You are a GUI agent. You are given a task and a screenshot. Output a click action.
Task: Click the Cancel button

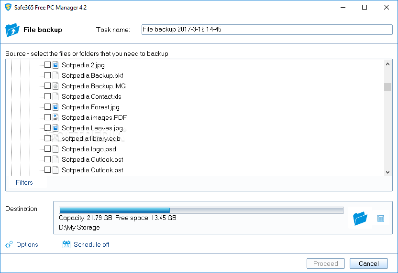pyautogui.click(x=368, y=263)
